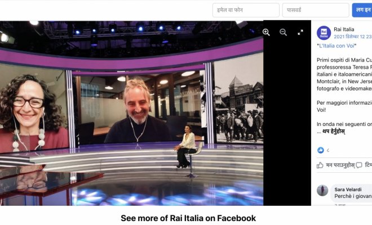Screen dimensions: 372x225
Task: Zoom in on the photo
Action: [x=266, y=32]
